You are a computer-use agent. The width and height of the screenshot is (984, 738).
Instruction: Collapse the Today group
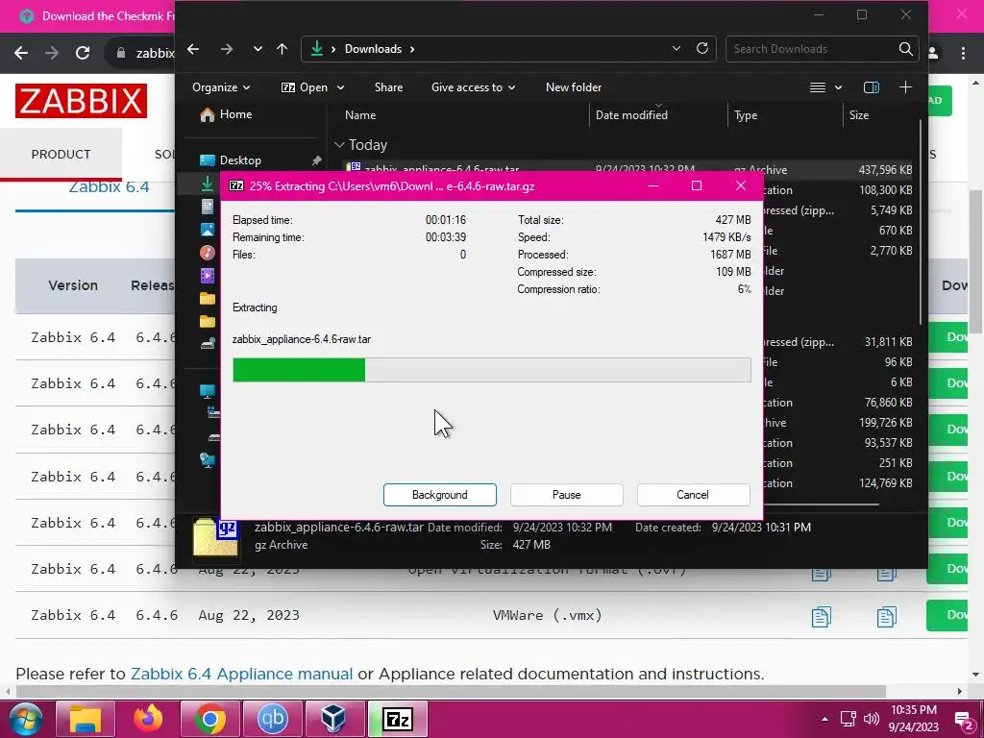339,145
